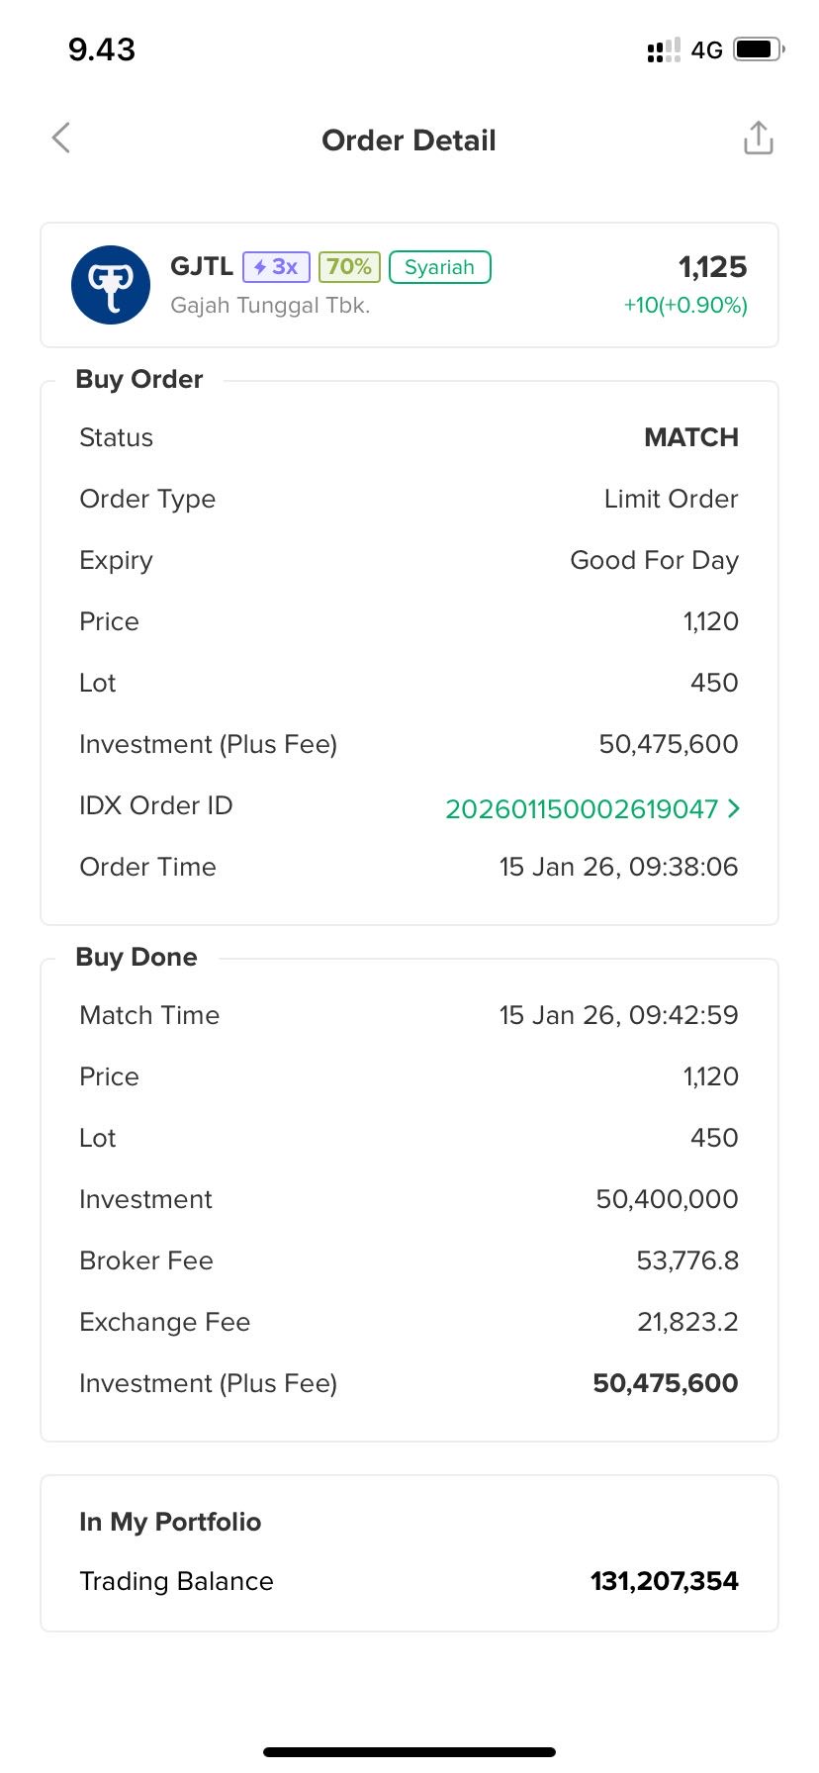Tap the Buy Done section header

tap(136, 958)
